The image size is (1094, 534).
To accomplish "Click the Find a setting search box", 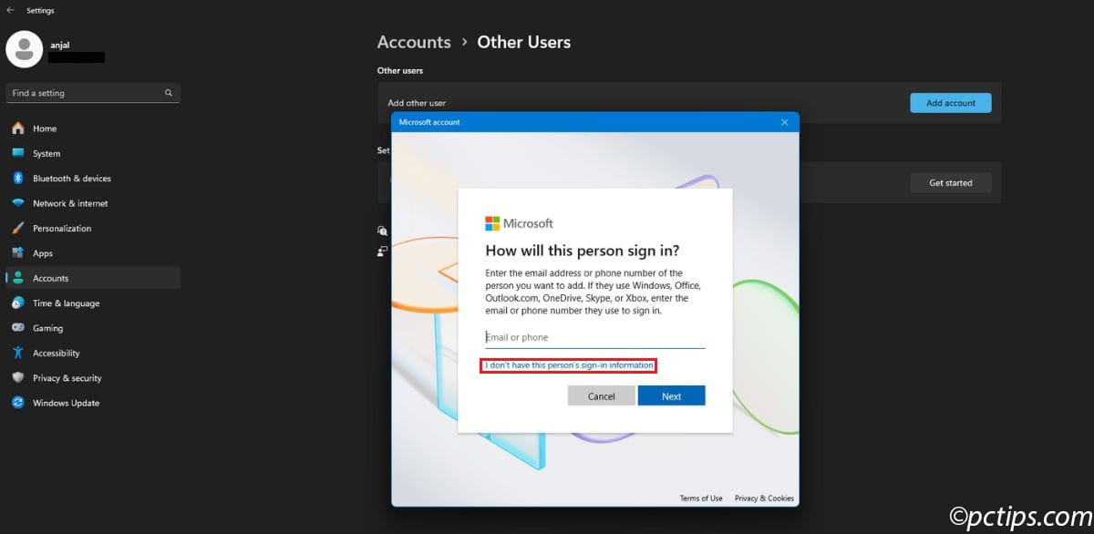I will coord(93,93).
